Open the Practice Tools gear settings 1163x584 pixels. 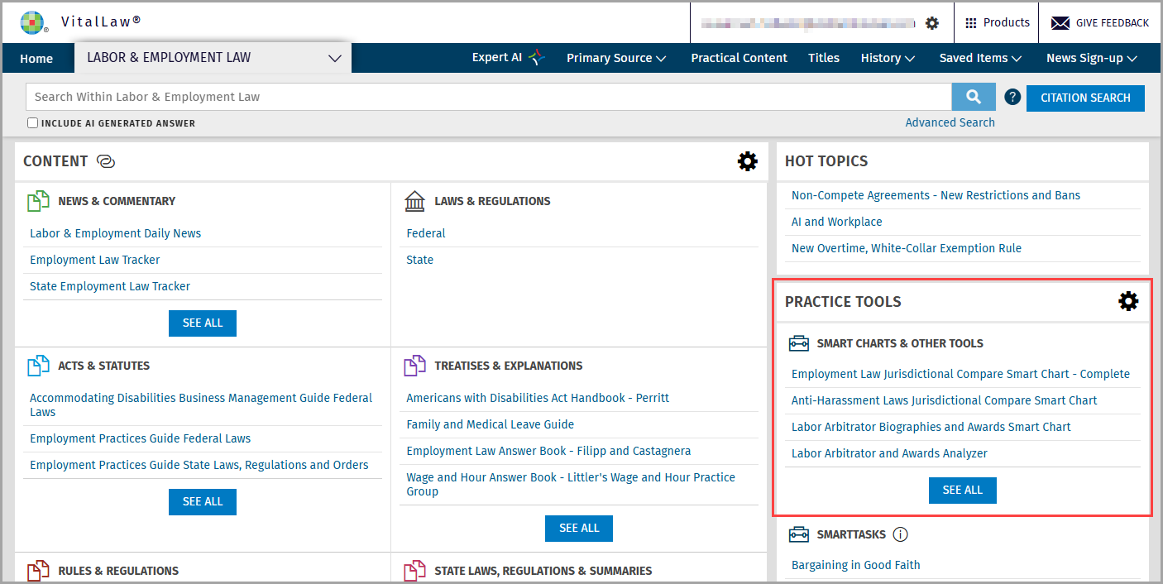(x=1128, y=301)
